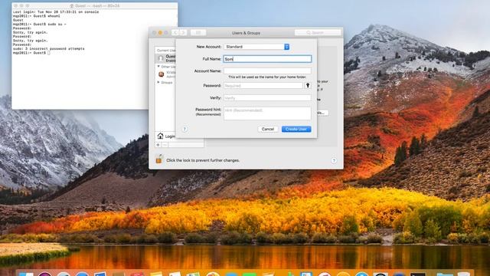
Task: Select the Password field showing Required
Action: click(263, 85)
